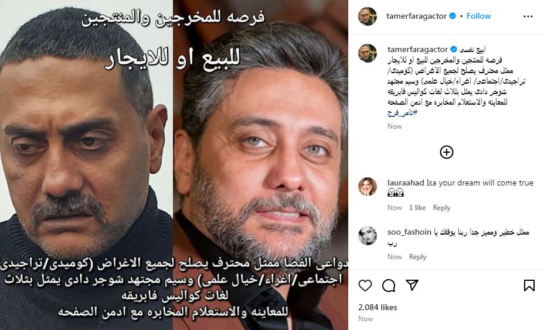Click the verified badge beside the header username
This screenshot has width=544, height=330.
coord(453,16)
